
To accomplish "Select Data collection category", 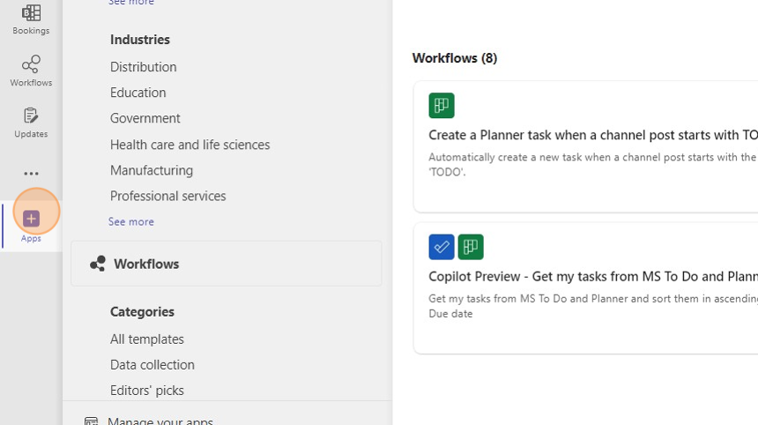I will click(x=152, y=364).
